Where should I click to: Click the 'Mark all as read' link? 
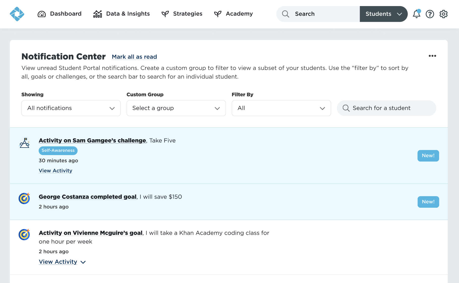pos(134,57)
